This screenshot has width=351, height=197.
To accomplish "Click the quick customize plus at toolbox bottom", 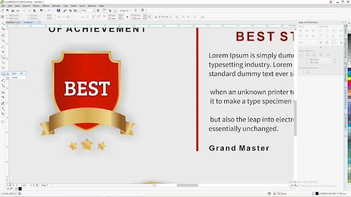I will (x=3, y=121).
